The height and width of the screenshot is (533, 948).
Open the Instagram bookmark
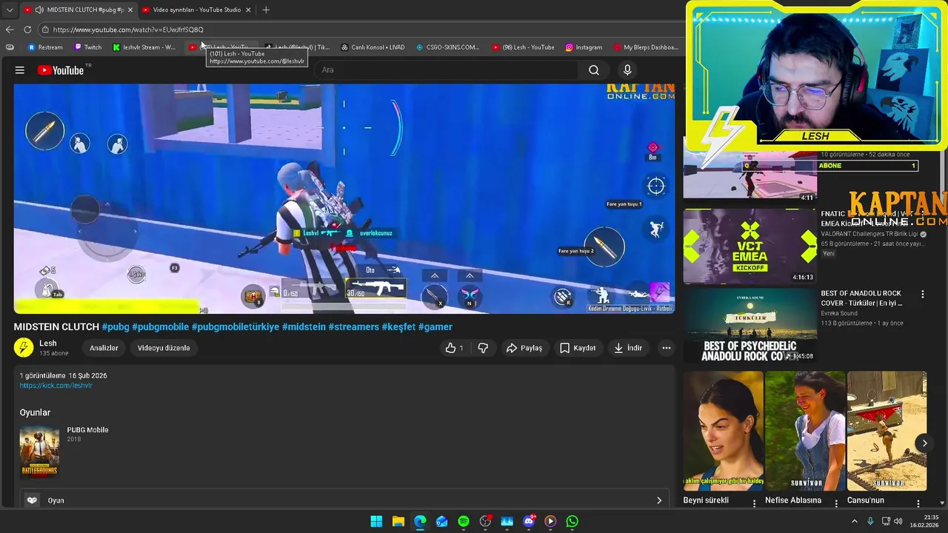584,47
